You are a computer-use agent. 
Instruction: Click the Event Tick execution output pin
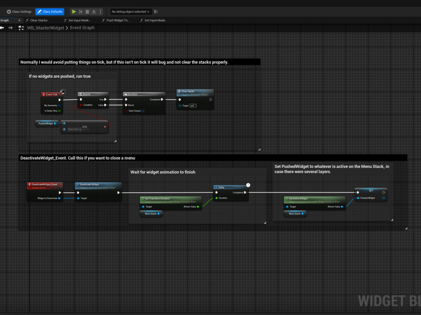60,100
